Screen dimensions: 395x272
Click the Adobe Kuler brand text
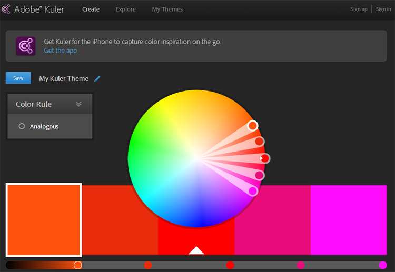click(39, 9)
